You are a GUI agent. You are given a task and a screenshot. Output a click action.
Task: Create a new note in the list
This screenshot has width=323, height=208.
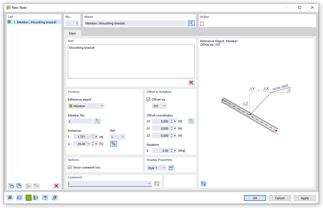point(11,186)
